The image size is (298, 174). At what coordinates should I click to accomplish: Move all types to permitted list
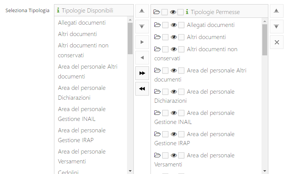pyautogui.click(x=142, y=73)
